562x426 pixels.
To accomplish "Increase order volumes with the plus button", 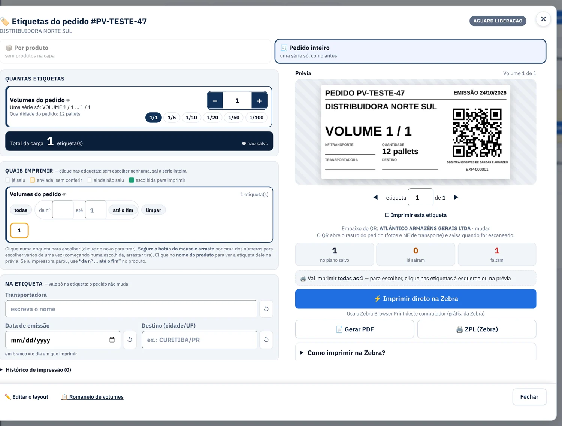I will point(259,101).
